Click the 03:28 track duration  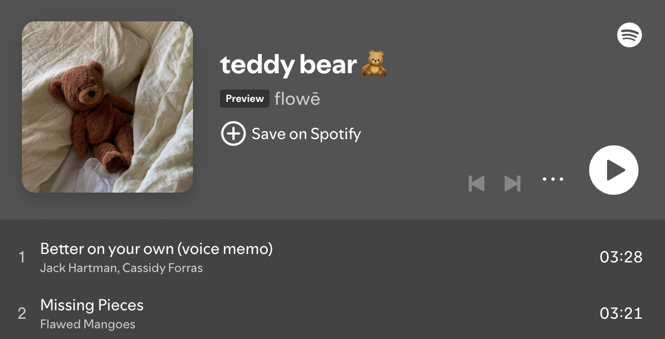(621, 257)
